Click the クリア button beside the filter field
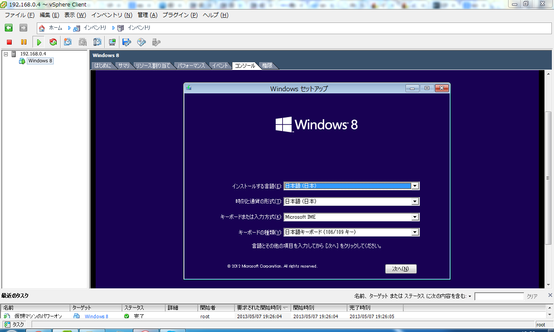Viewport: 554px width, 332px height. (532, 297)
